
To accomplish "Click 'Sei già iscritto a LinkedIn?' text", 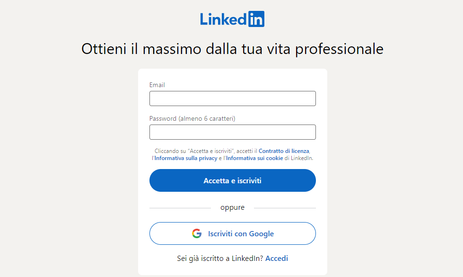I will [x=218, y=258].
